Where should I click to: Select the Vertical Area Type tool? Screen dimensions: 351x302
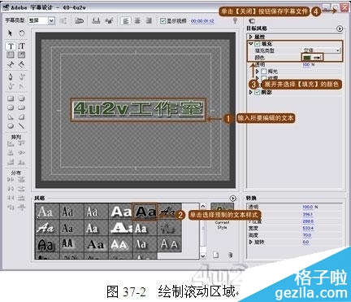(21, 55)
